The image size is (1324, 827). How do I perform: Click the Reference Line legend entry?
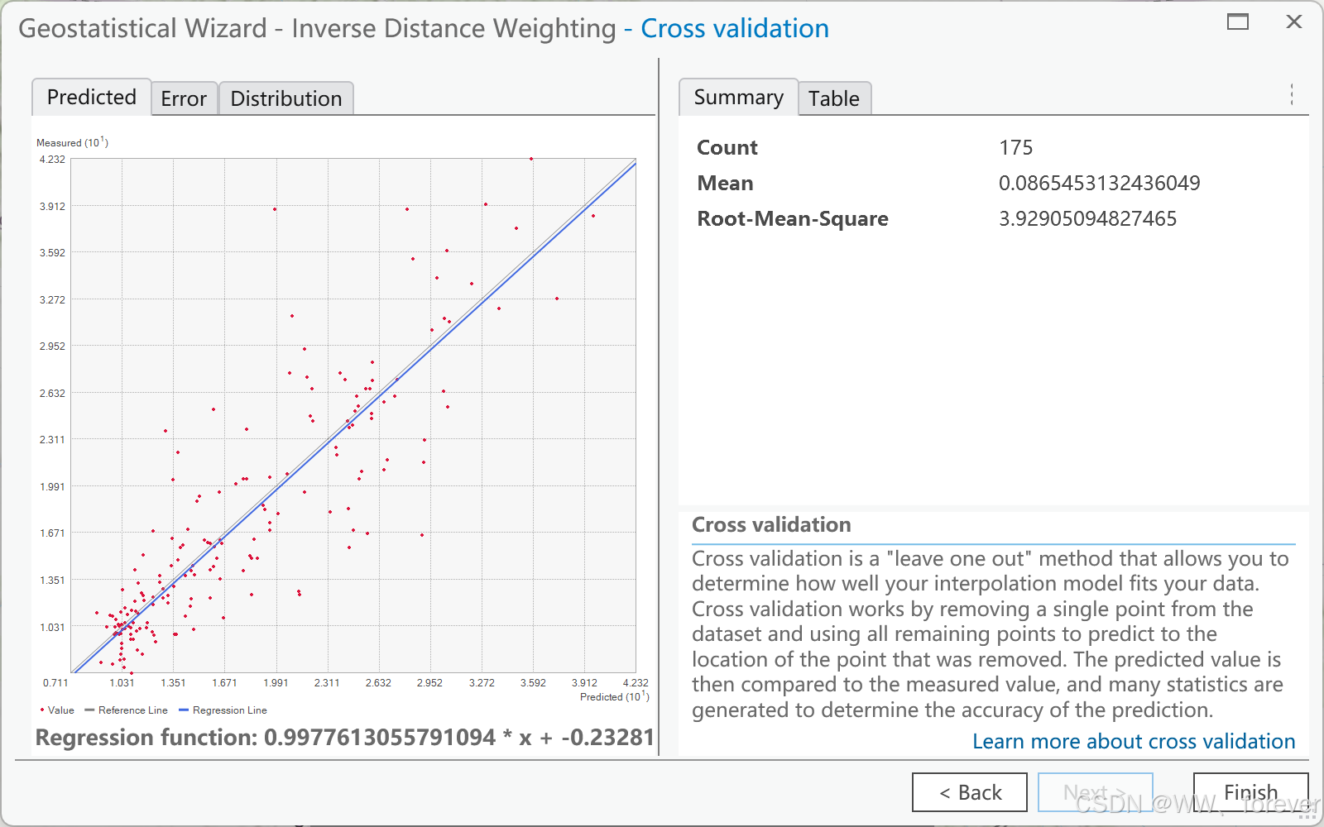(126, 710)
